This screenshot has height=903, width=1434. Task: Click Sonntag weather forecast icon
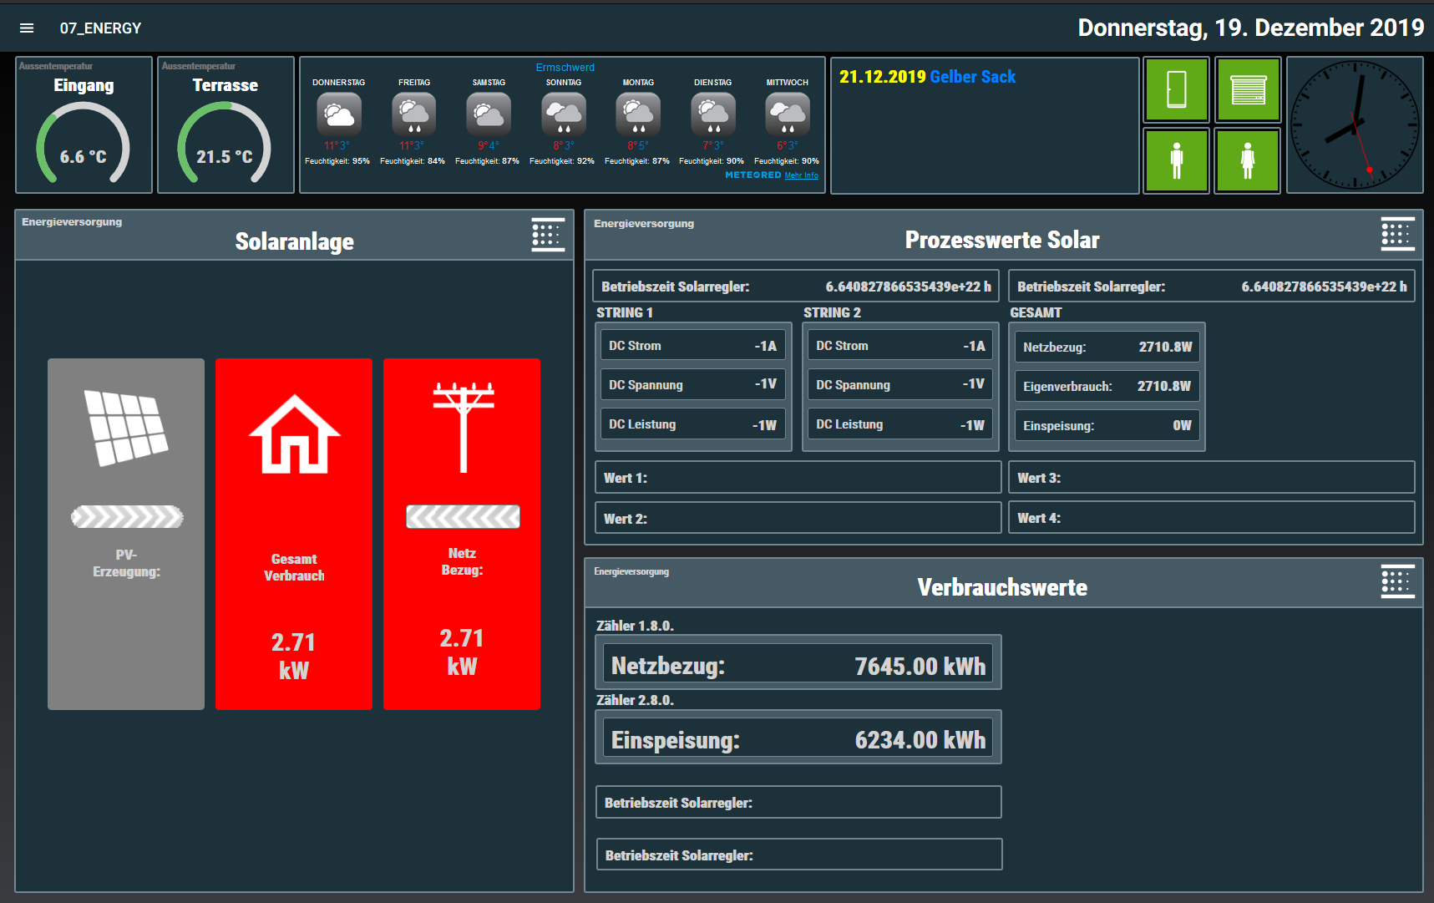564,114
